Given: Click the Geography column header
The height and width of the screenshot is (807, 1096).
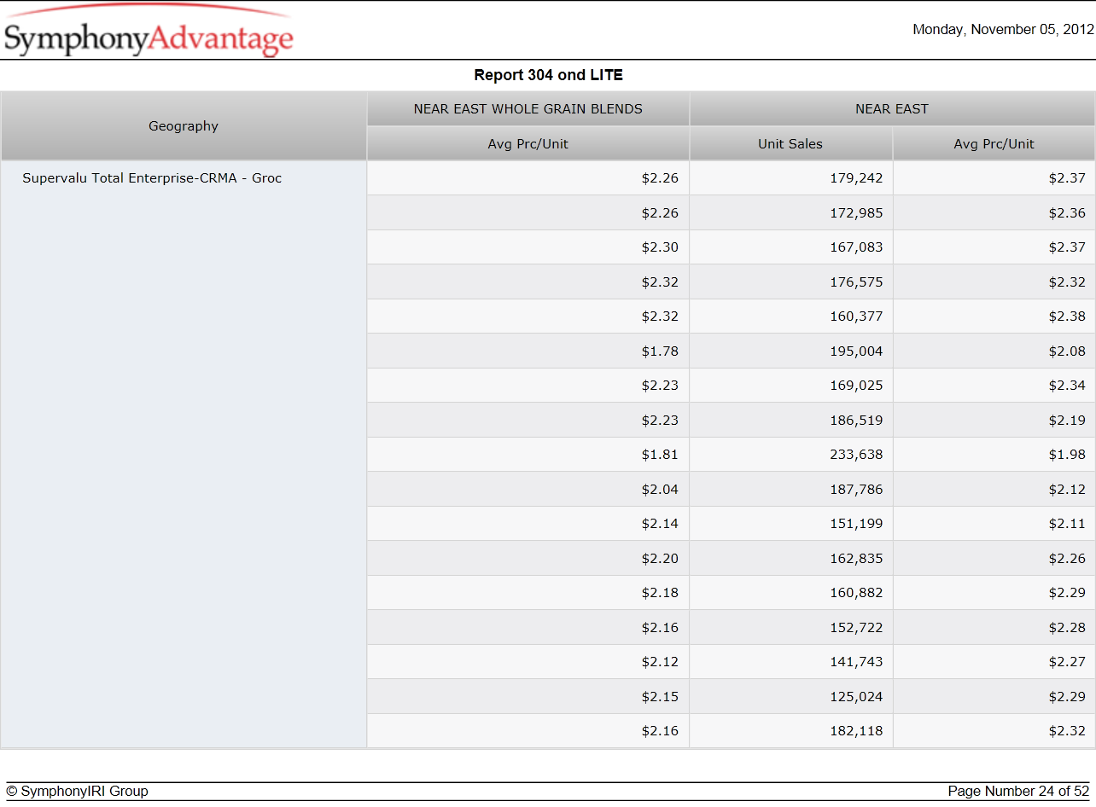Looking at the screenshot, I should click(x=184, y=126).
